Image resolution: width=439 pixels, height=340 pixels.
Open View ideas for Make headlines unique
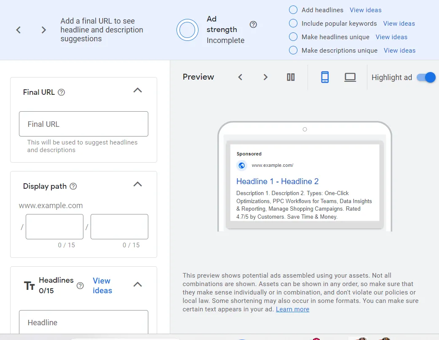[x=391, y=37]
